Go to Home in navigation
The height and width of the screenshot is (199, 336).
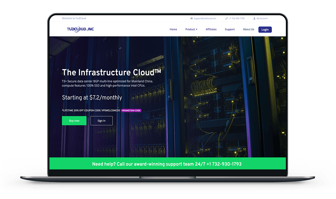(173, 29)
